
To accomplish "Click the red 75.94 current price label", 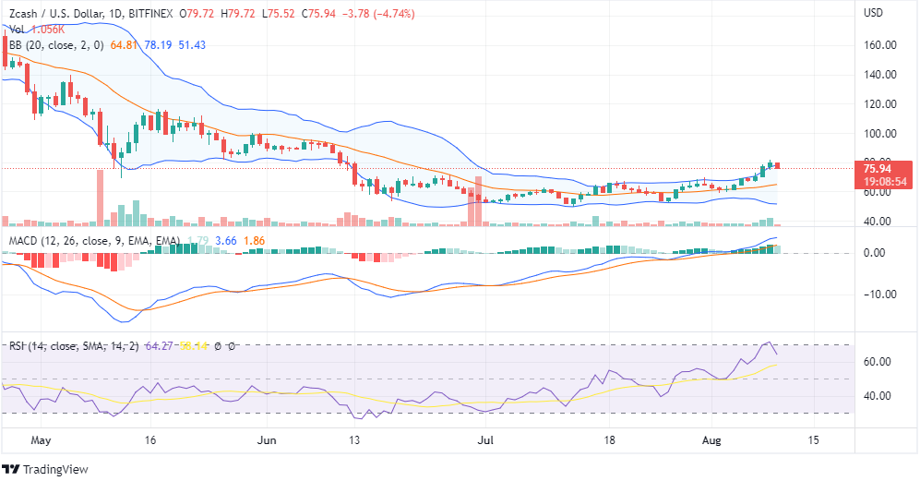I will [877, 169].
